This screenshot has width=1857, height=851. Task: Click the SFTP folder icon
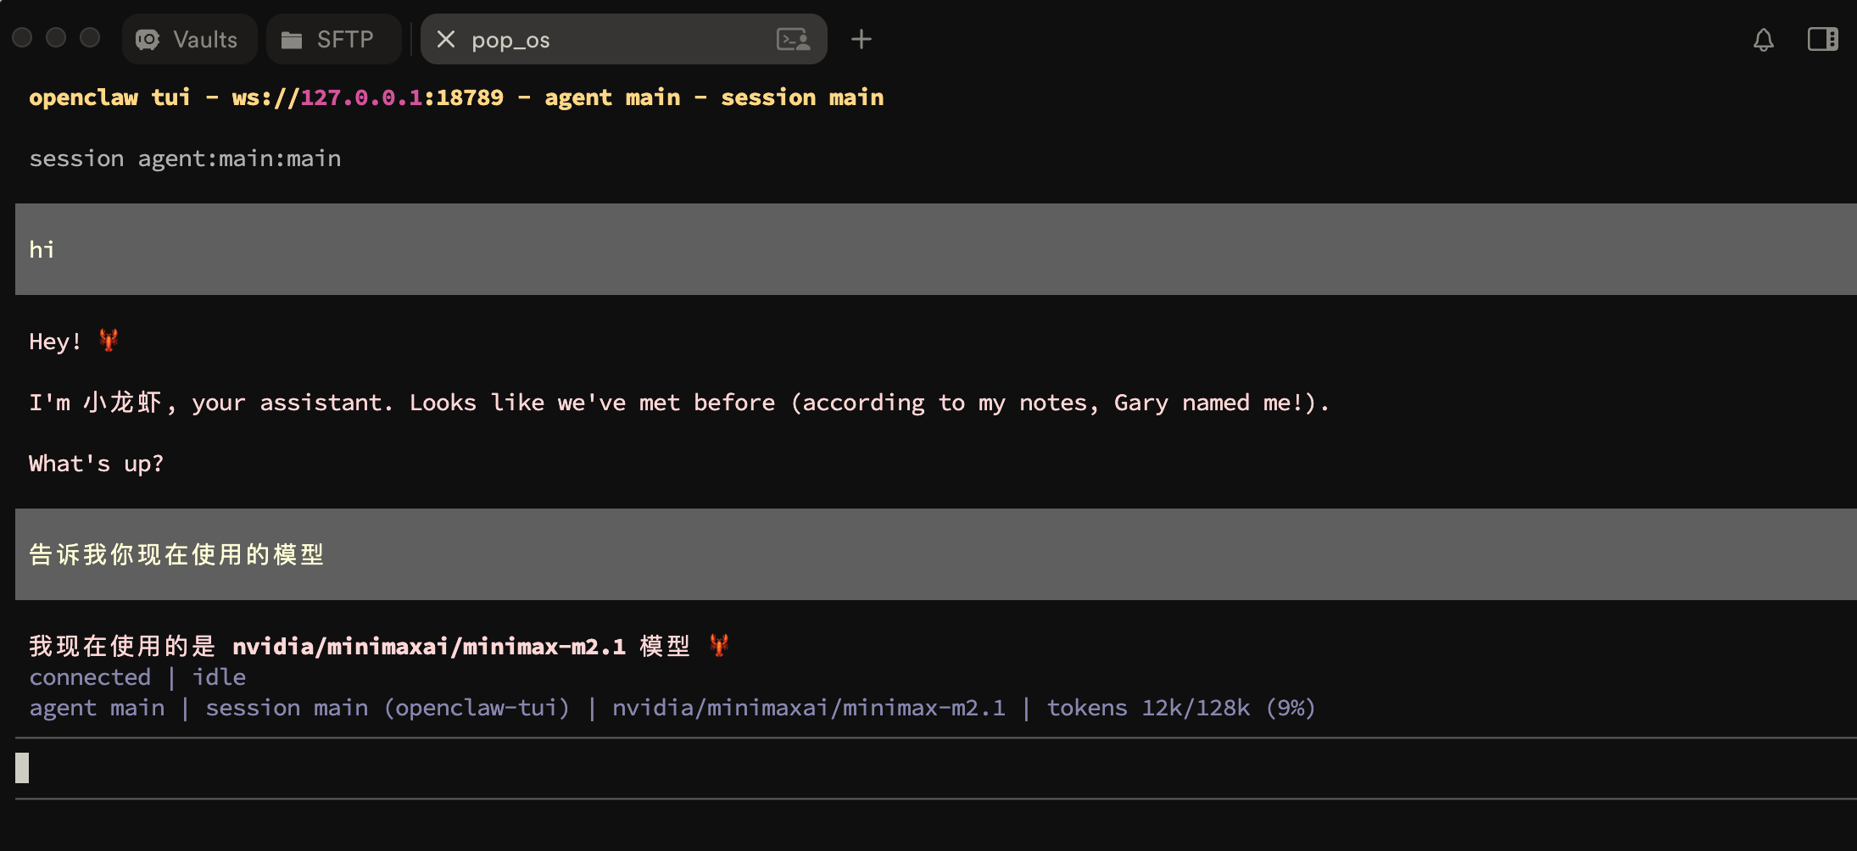tap(292, 40)
